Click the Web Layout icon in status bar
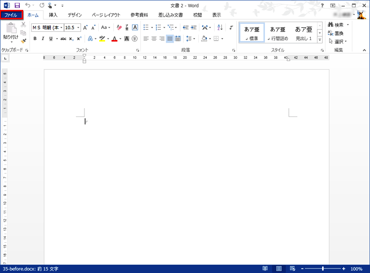 tap(293, 269)
